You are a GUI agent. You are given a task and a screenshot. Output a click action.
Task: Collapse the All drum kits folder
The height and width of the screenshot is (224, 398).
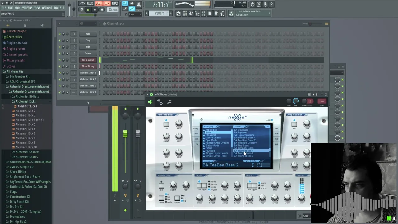[15, 72]
